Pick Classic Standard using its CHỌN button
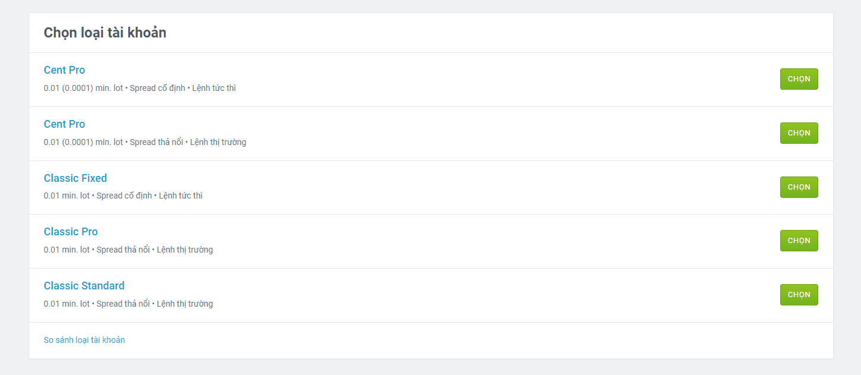Image resolution: width=861 pixels, height=375 pixels. coord(799,295)
